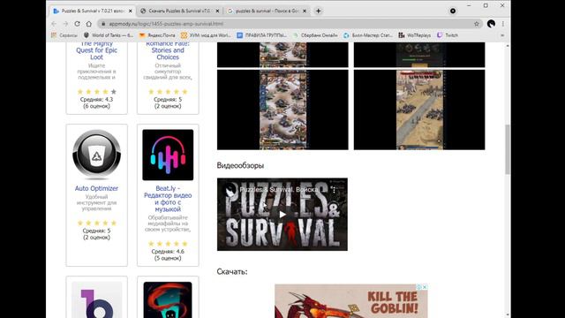Bookmark this page with star icon
This screenshot has width=565, height=318.
pyautogui.click(x=477, y=24)
